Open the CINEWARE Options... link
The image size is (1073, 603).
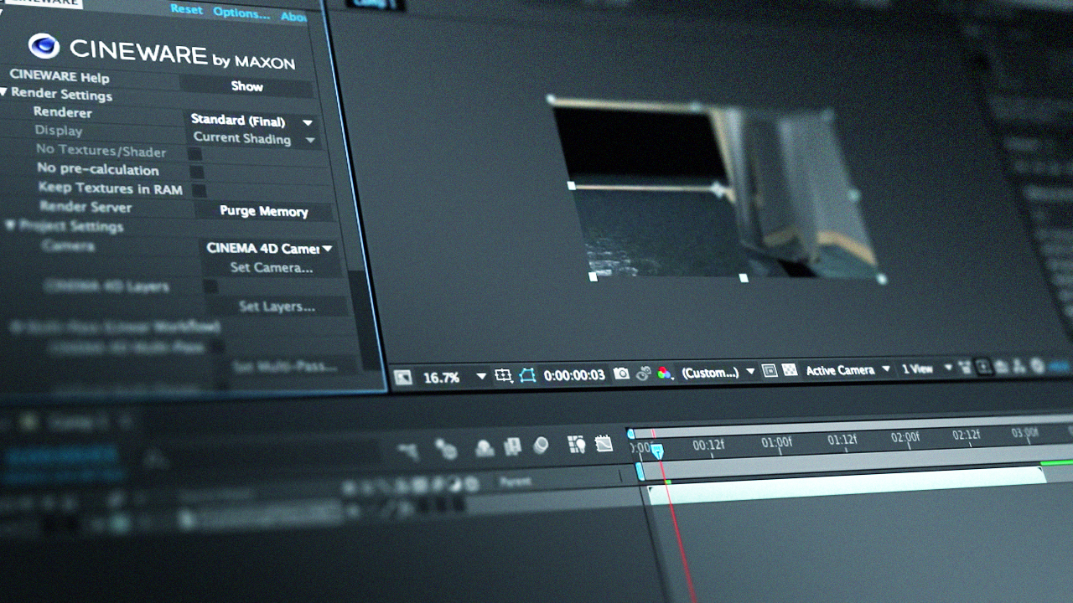click(x=241, y=13)
